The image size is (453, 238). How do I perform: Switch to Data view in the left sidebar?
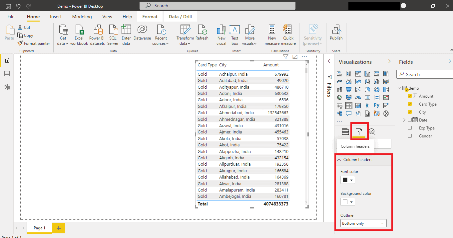pos(7,73)
